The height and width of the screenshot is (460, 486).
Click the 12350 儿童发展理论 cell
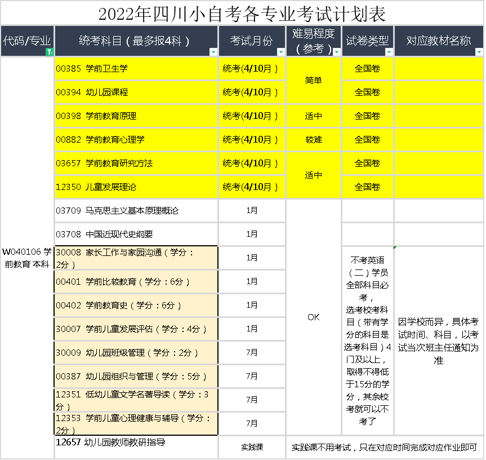[x=136, y=187]
